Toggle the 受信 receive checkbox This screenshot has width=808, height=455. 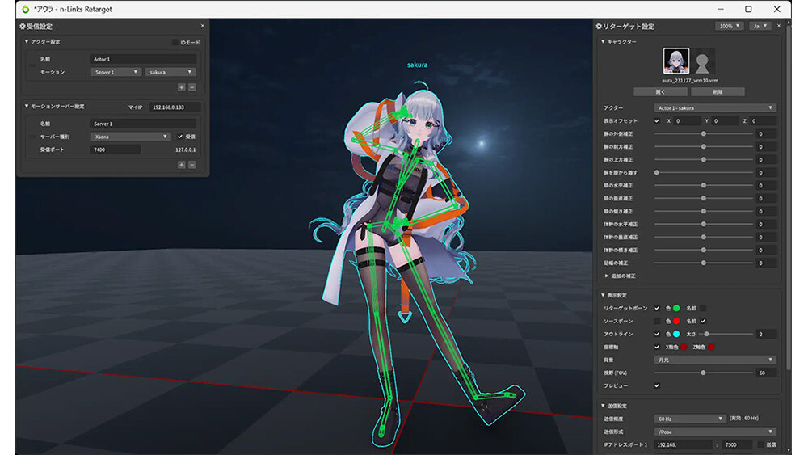(180, 137)
